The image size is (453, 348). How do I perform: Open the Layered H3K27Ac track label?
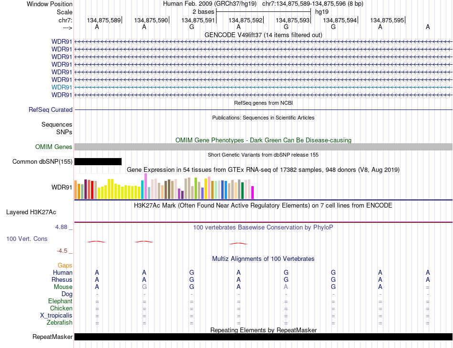point(31,212)
